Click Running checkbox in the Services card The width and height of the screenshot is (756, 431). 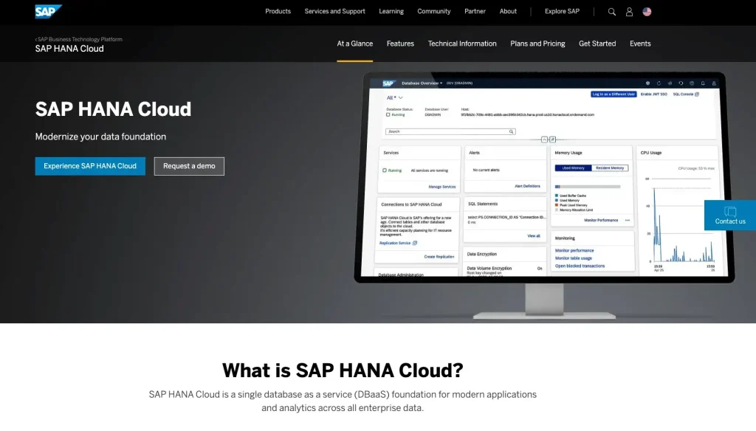point(384,170)
